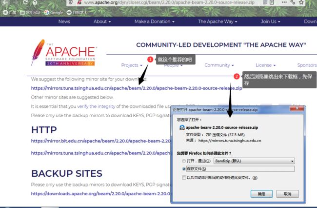Click the tracking protection shield icon
Screen dimensions: 317x208
coord(71,2)
